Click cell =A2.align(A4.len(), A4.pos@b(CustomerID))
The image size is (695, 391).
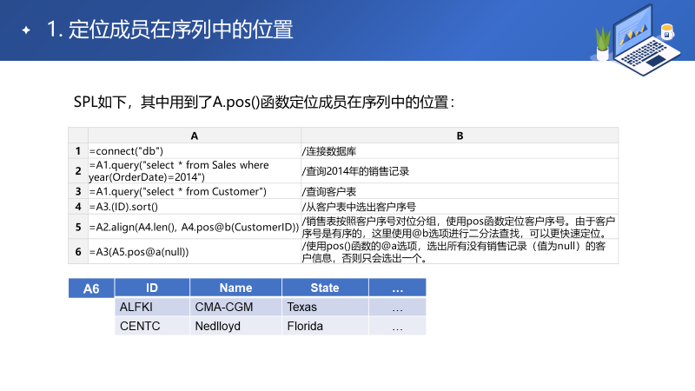[195, 227]
